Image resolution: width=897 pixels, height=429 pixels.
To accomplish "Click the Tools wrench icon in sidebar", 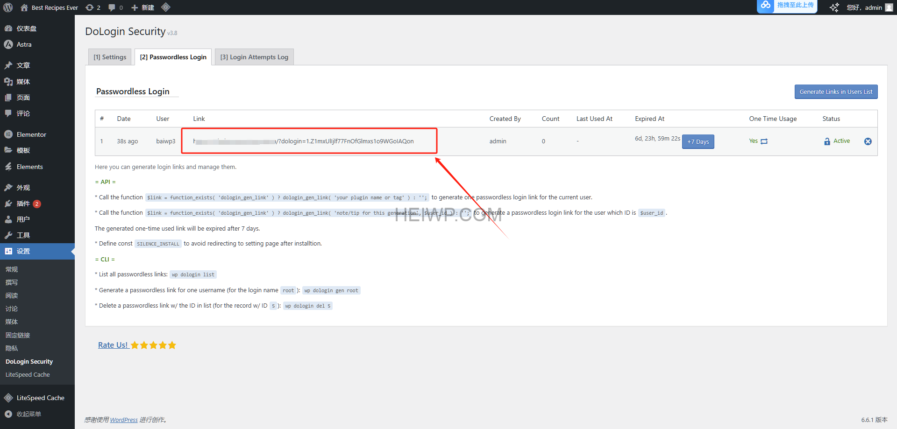I will (x=8, y=235).
